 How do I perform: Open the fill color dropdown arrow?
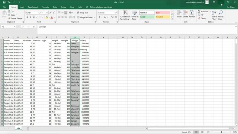49,17
